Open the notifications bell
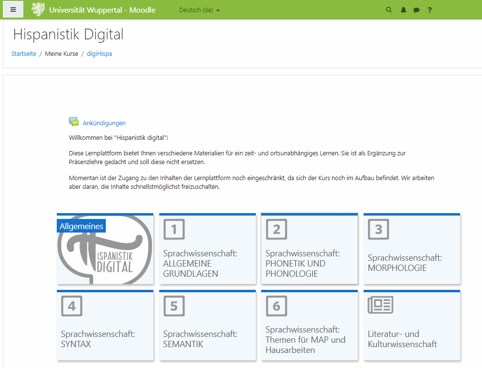The height and width of the screenshot is (368, 482). [x=403, y=10]
